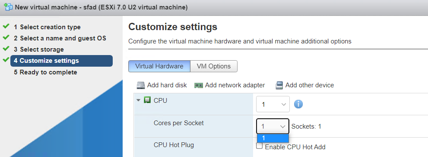Image resolution: width=428 pixels, height=157 pixels.
Task: Enable CPU Hot Add checkbox
Action: click(260, 146)
